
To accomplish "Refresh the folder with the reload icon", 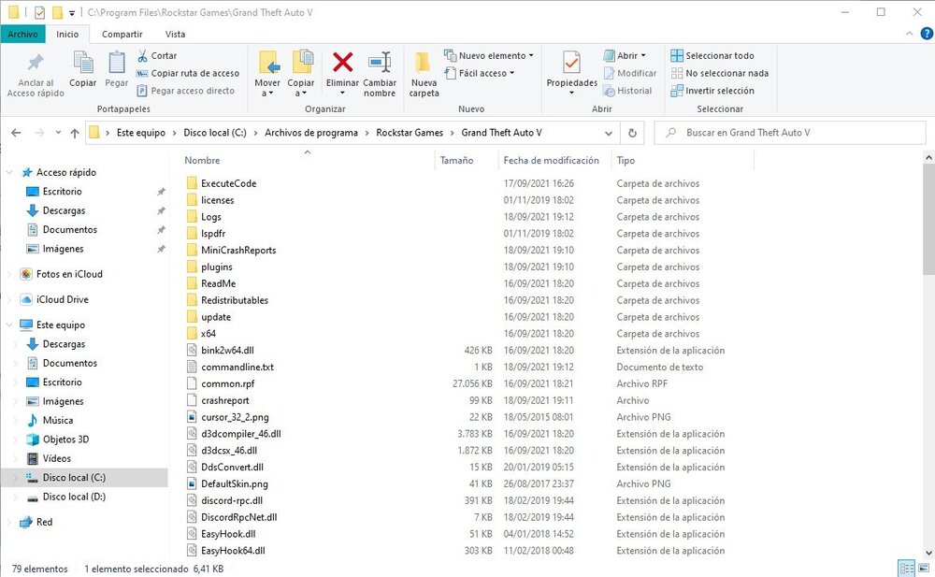I will (632, 132).
